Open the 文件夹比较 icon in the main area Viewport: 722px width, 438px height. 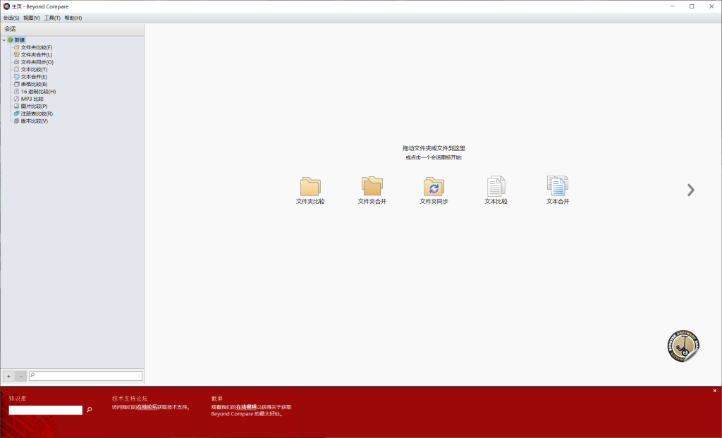[310, 186]
